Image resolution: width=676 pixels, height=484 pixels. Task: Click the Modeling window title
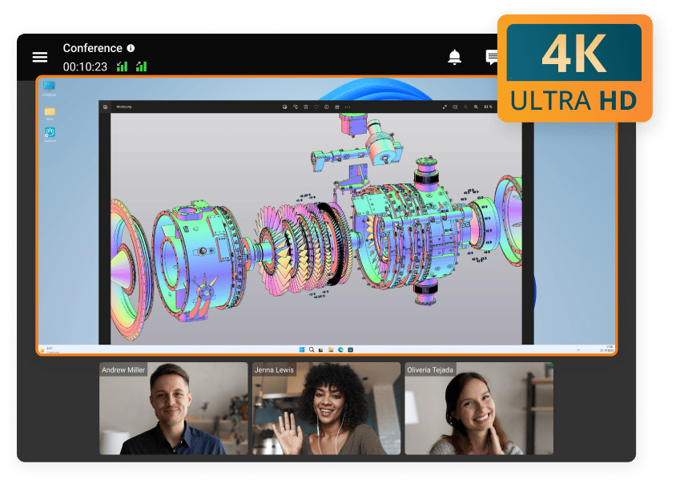click(x=124, y=107)
